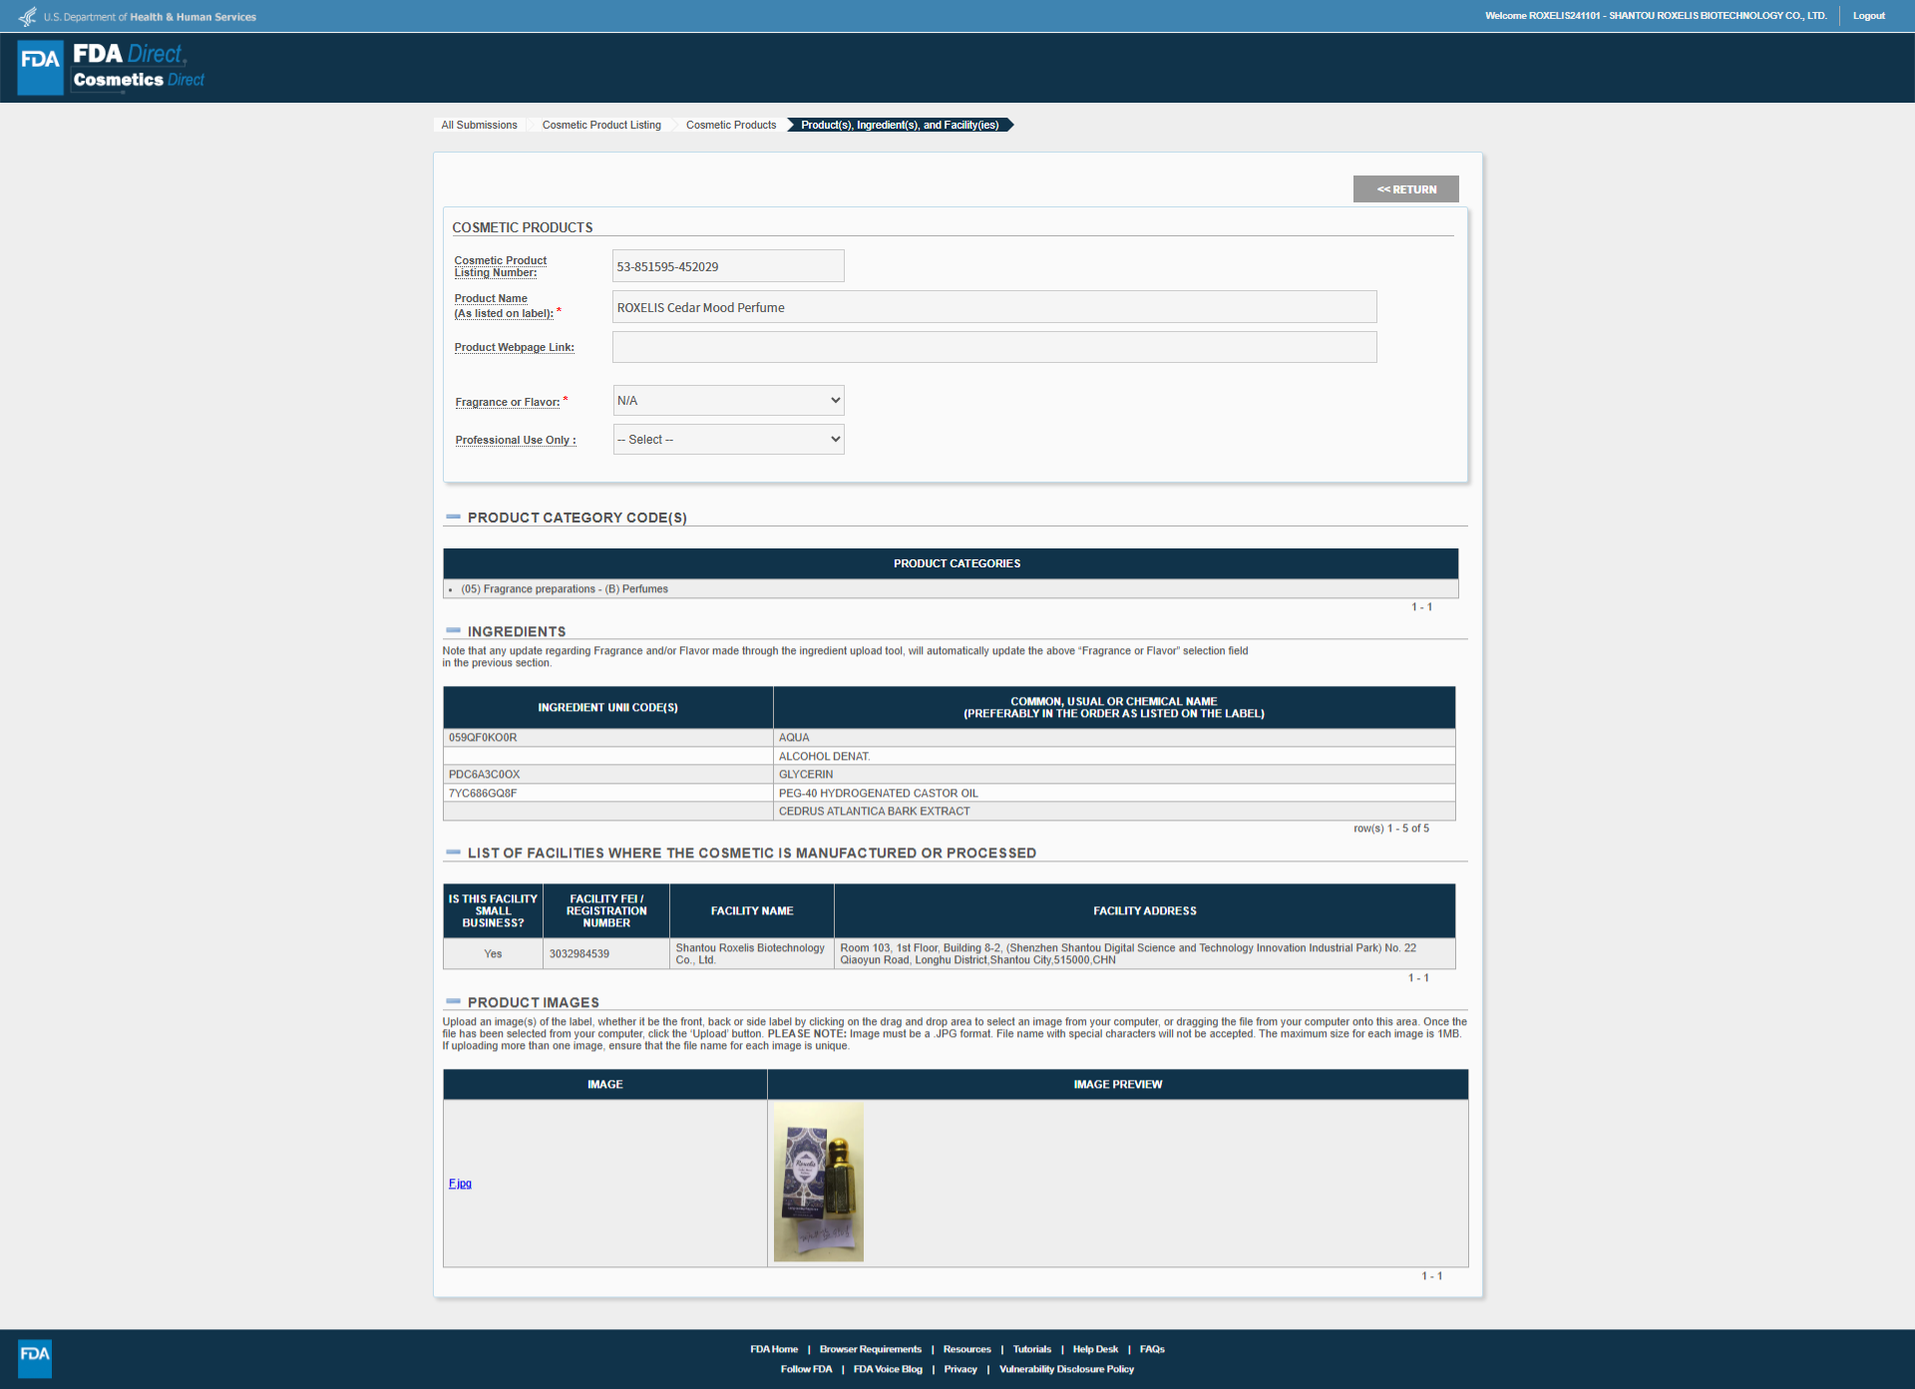Open Vulnerability Disclosure Policy footer link
1915x1389 pixels.
[1066, 1369]
